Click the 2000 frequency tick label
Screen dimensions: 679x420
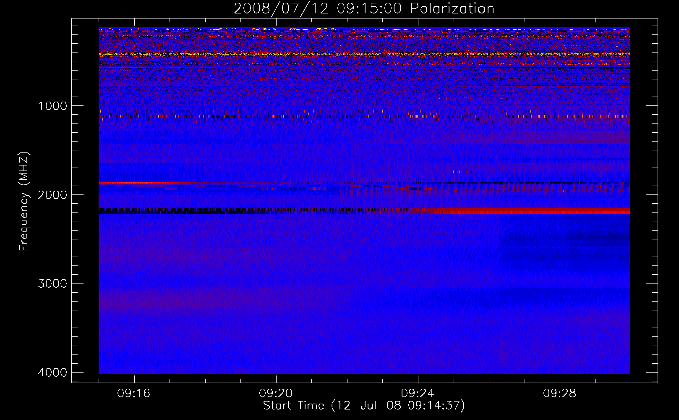[52, 195]
